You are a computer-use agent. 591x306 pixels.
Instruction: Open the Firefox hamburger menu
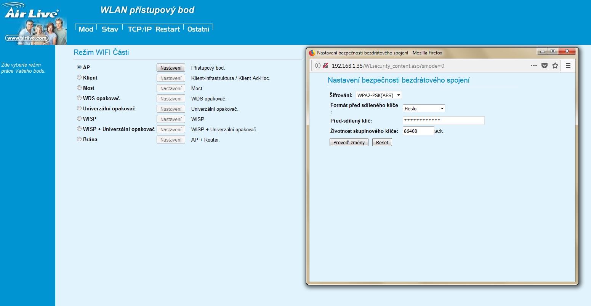(568, 65)
